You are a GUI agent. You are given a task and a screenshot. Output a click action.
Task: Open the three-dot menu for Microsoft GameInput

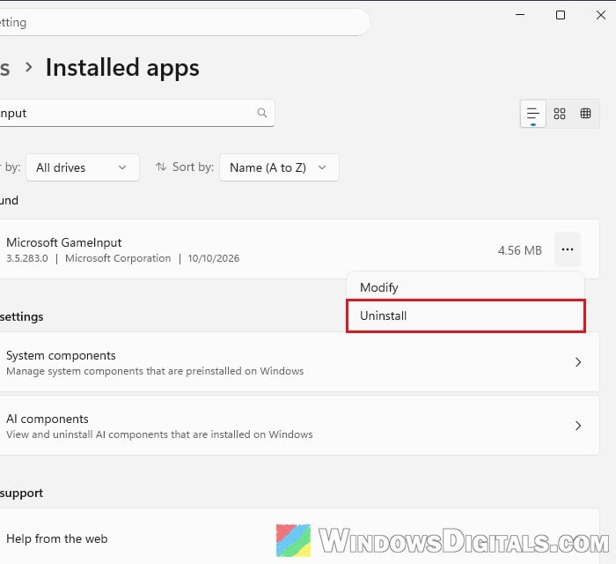coord(568,249)
